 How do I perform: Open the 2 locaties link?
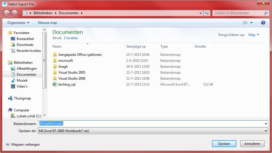[x=71, y=38]
